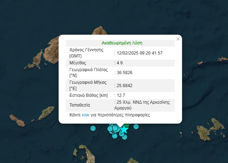The image size is (228, 163).
Task: Click the isolated cyan circle right of the star
Action: [x=136, y=126]
